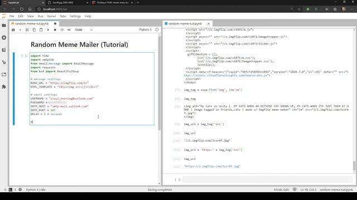This screenshot has height=200, width=357.
Task: Open the Edit menu
Action: click(x=21, y=16)
